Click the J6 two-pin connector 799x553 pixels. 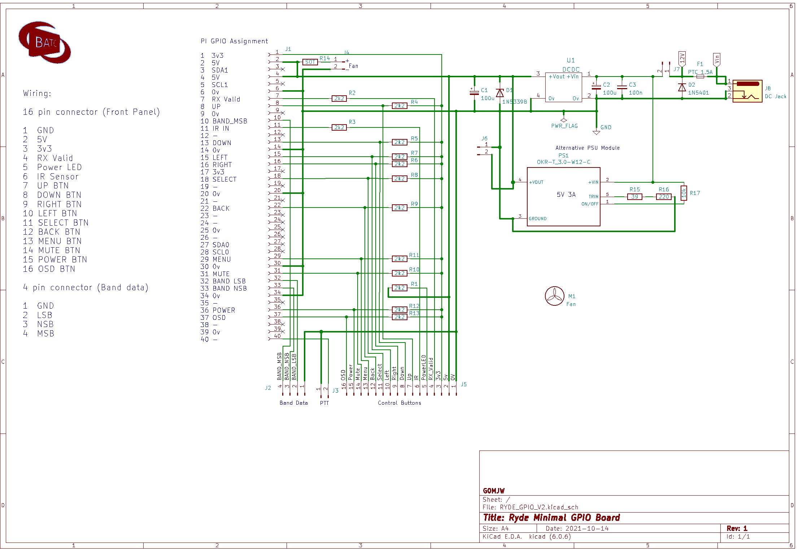point(484,150)
